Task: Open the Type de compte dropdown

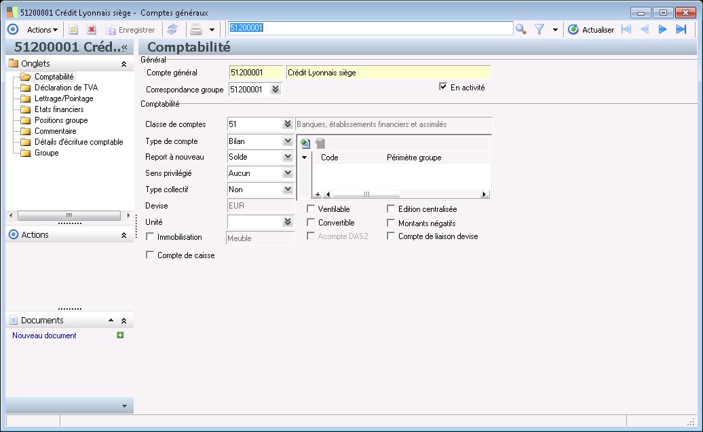Action: click(x=288, y=141)
